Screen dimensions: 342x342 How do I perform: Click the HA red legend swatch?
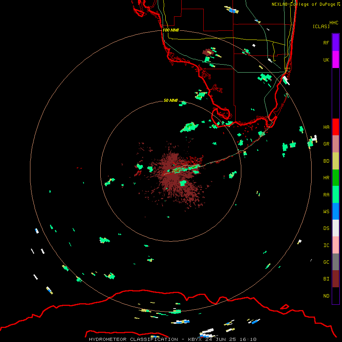(336, 127)
